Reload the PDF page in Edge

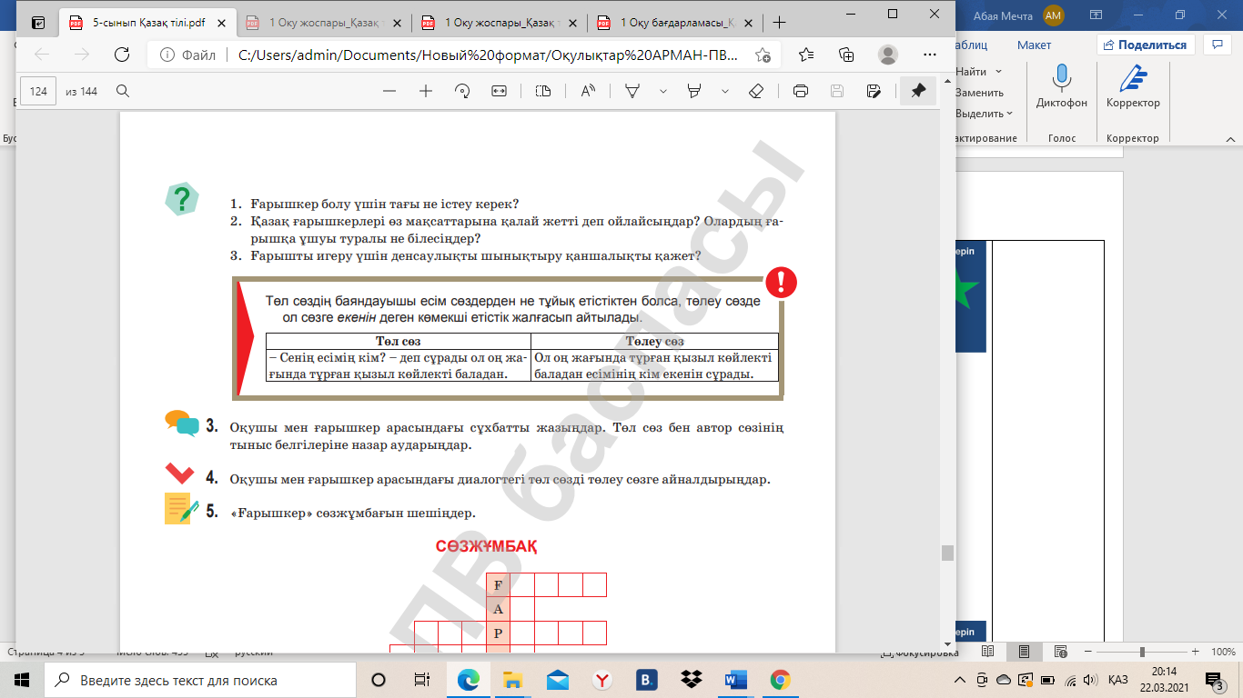[121, 55]
